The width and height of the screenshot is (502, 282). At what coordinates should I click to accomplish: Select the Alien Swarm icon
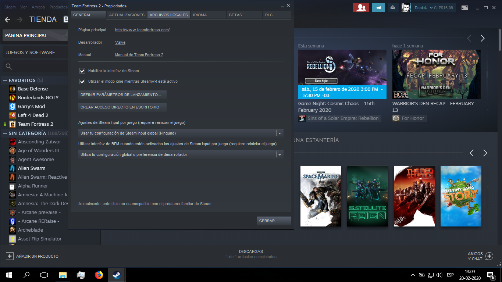click(x=13, y=168)
